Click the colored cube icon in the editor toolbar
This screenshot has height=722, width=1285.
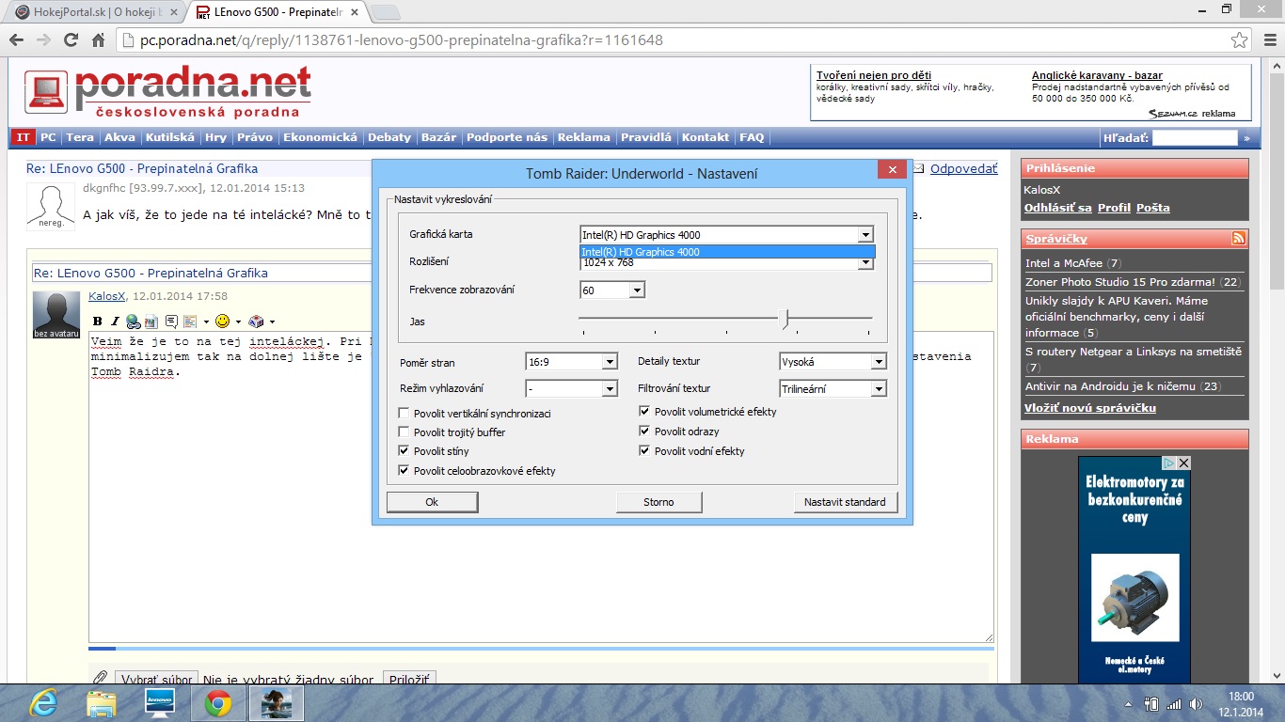tap(257, 322)
